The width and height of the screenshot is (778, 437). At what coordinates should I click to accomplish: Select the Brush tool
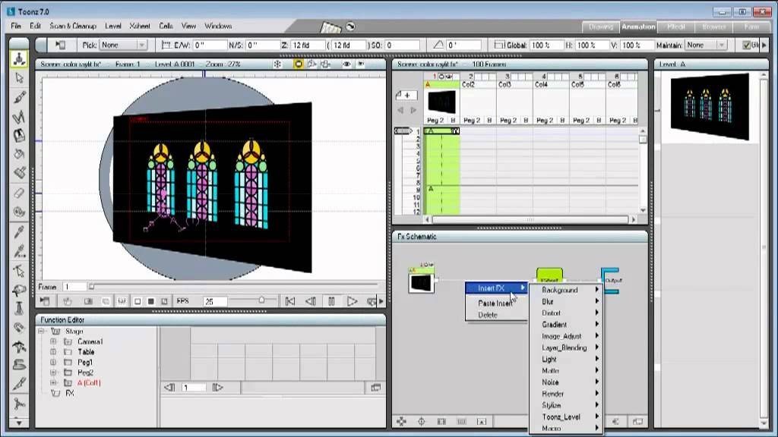pyautogui.click(x=19, y=98)
